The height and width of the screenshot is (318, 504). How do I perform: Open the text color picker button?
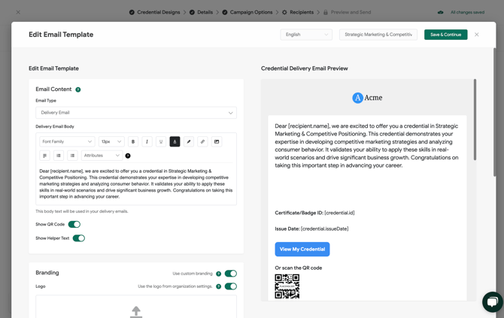175,141
